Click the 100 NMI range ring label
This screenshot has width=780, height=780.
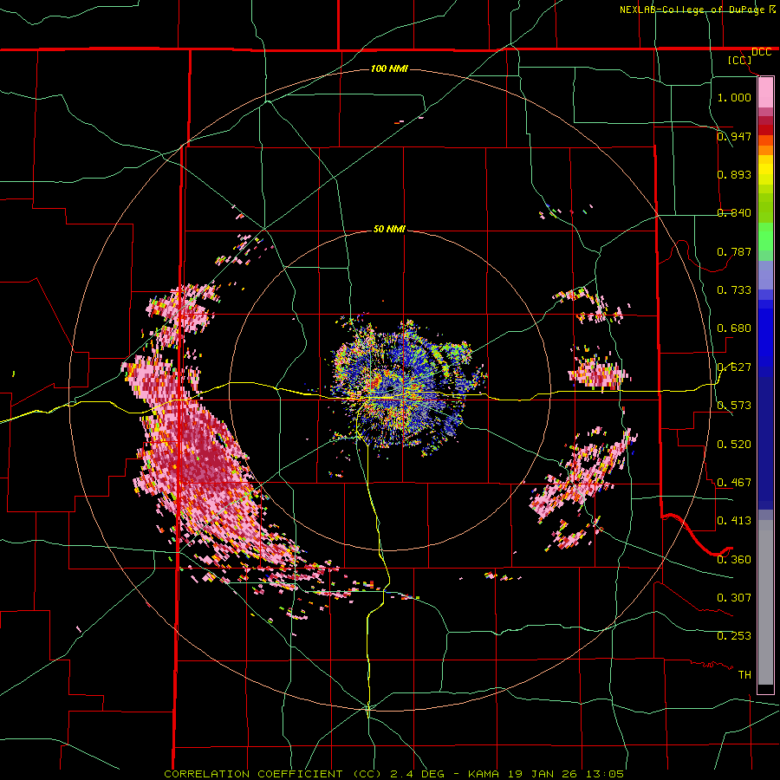pos(389,68)
